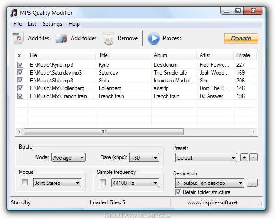Click the Slim artist cell
The image size is (275, 219).
coord(204,81)
